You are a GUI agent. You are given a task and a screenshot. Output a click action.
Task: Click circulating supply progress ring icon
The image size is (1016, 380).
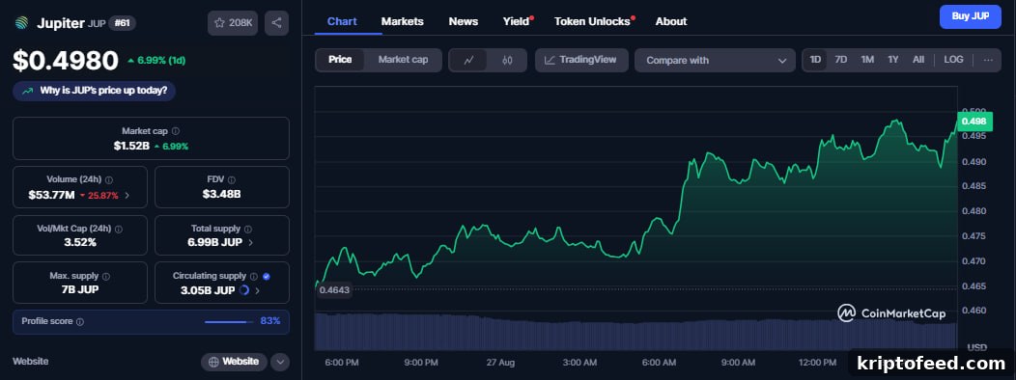pyautogui.click(x=243, y=290)
